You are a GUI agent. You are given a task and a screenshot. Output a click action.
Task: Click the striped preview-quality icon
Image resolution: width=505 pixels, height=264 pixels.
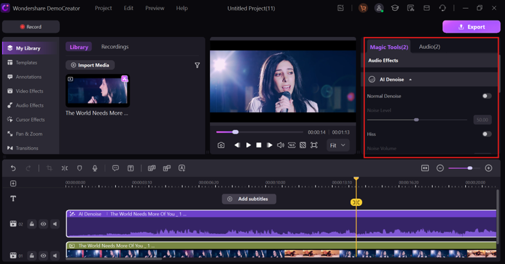303,145
